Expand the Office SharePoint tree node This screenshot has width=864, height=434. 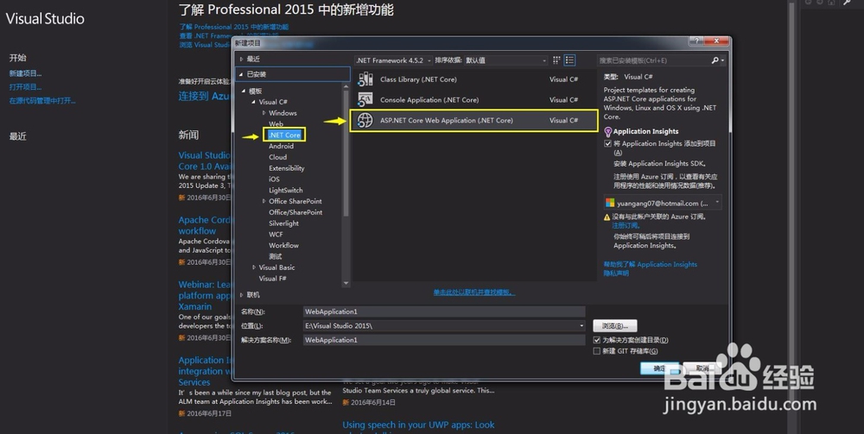(264, 201)
